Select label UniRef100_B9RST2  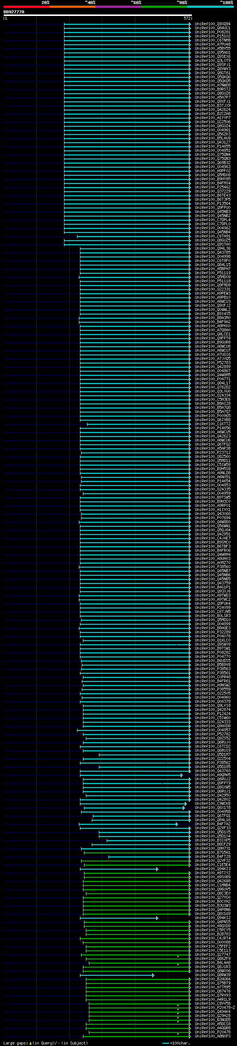tap(213, 89)
